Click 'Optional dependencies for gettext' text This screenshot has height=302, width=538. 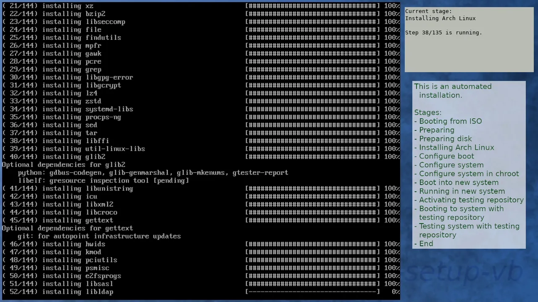pos(68,229)
